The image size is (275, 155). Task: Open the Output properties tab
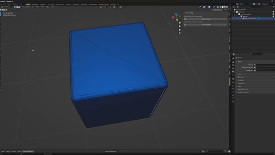233,65
